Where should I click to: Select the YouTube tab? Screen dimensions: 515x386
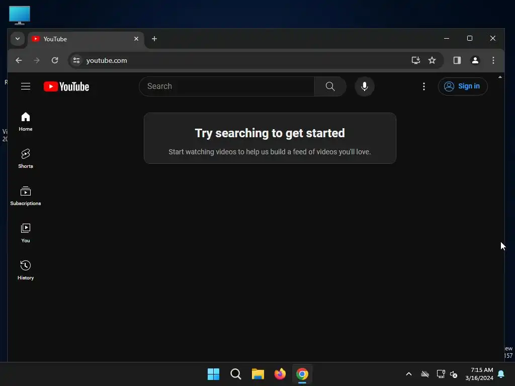pyautogui.click(x=86, y=39)
